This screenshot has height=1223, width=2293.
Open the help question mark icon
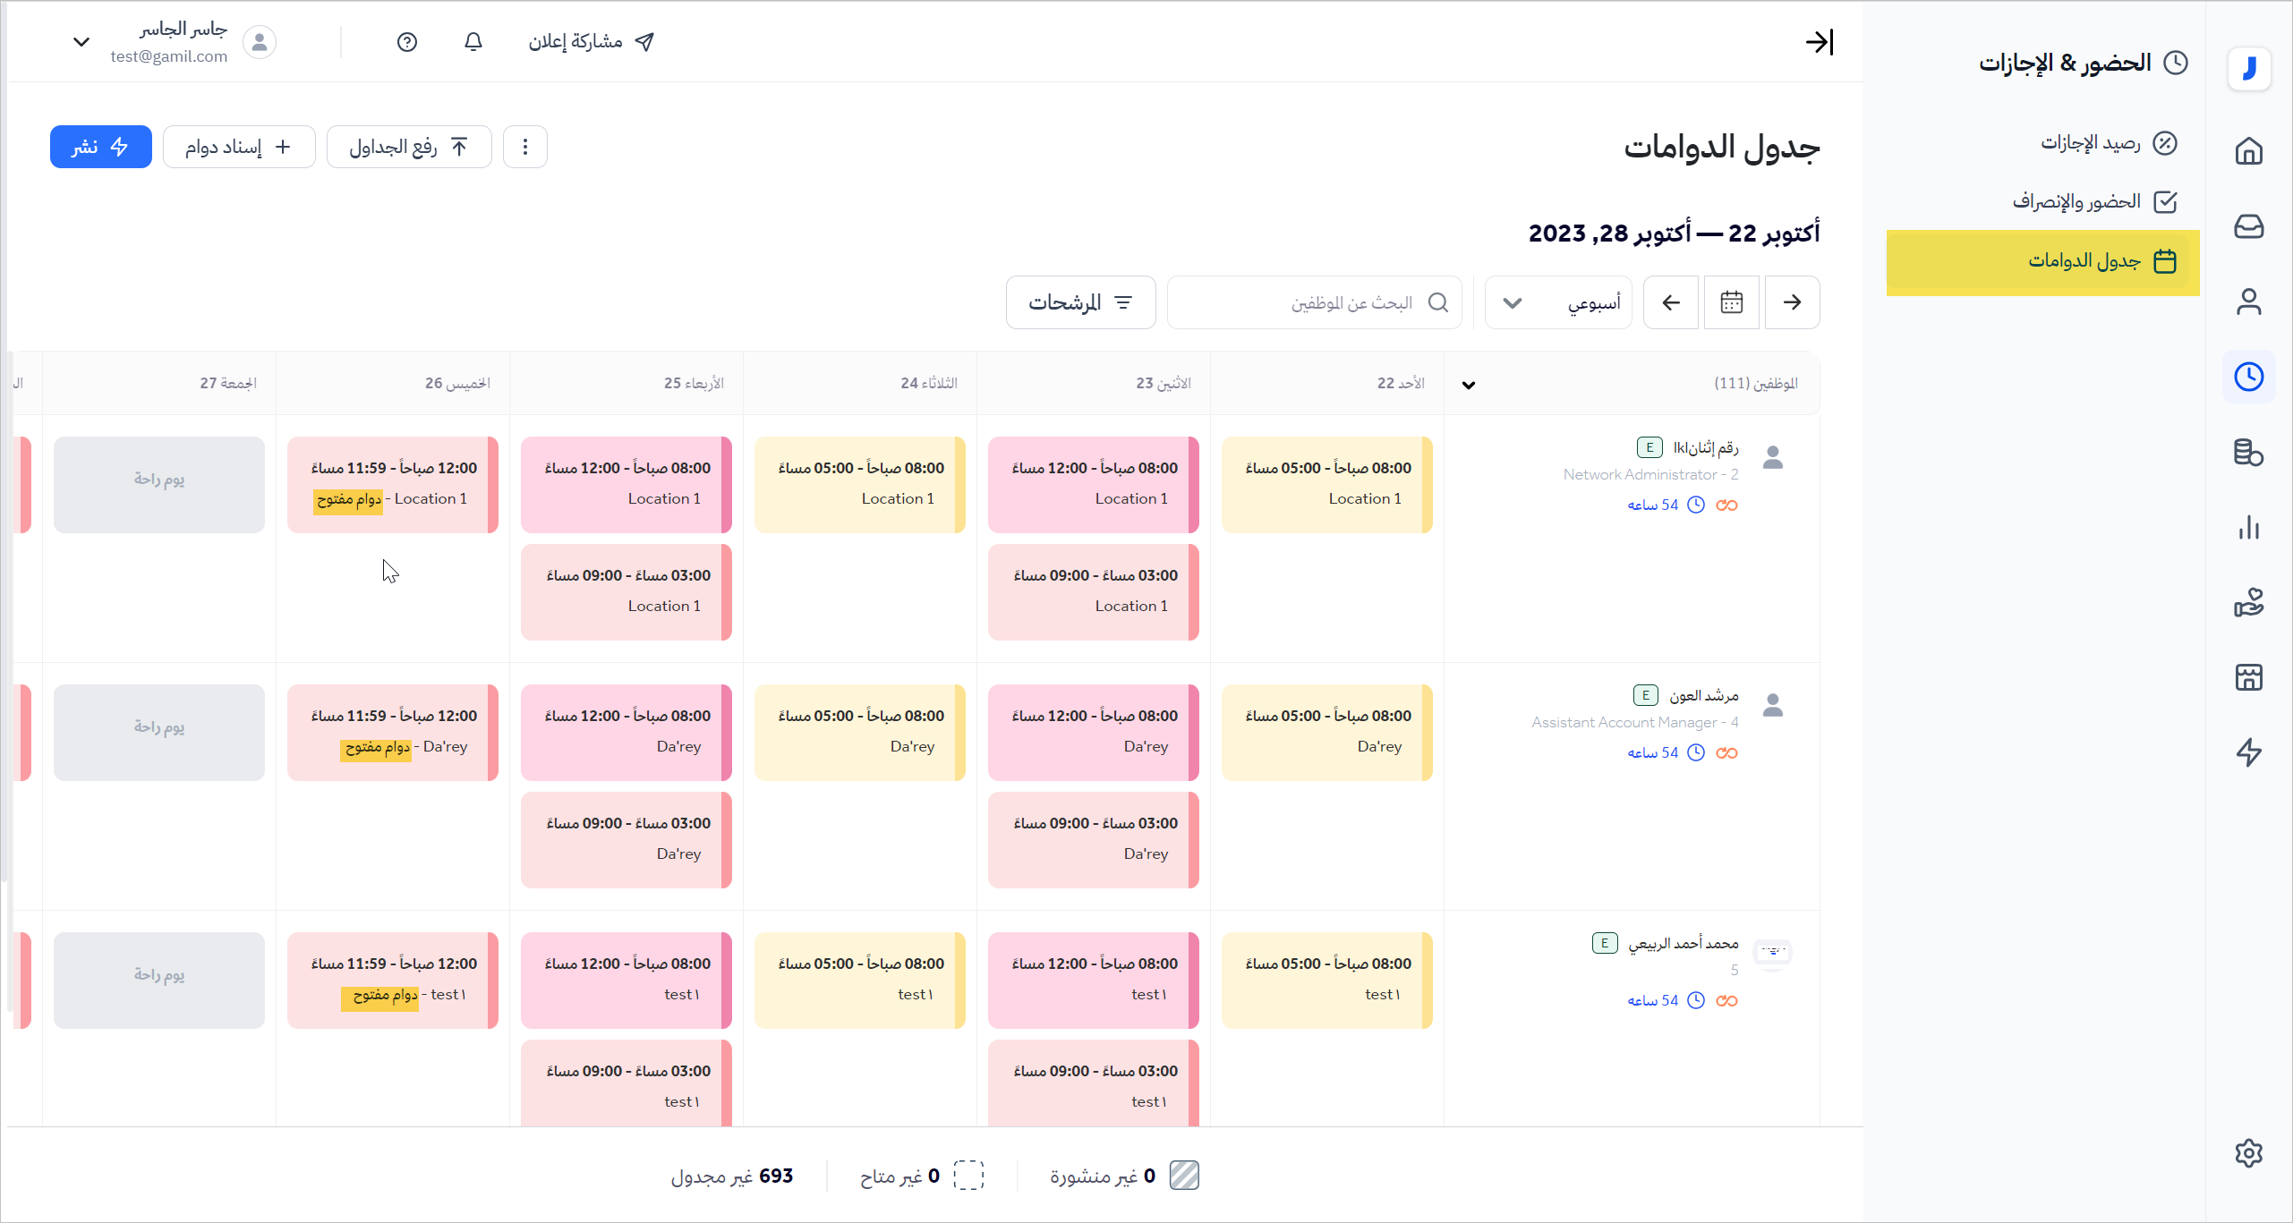tap(407, 42)
